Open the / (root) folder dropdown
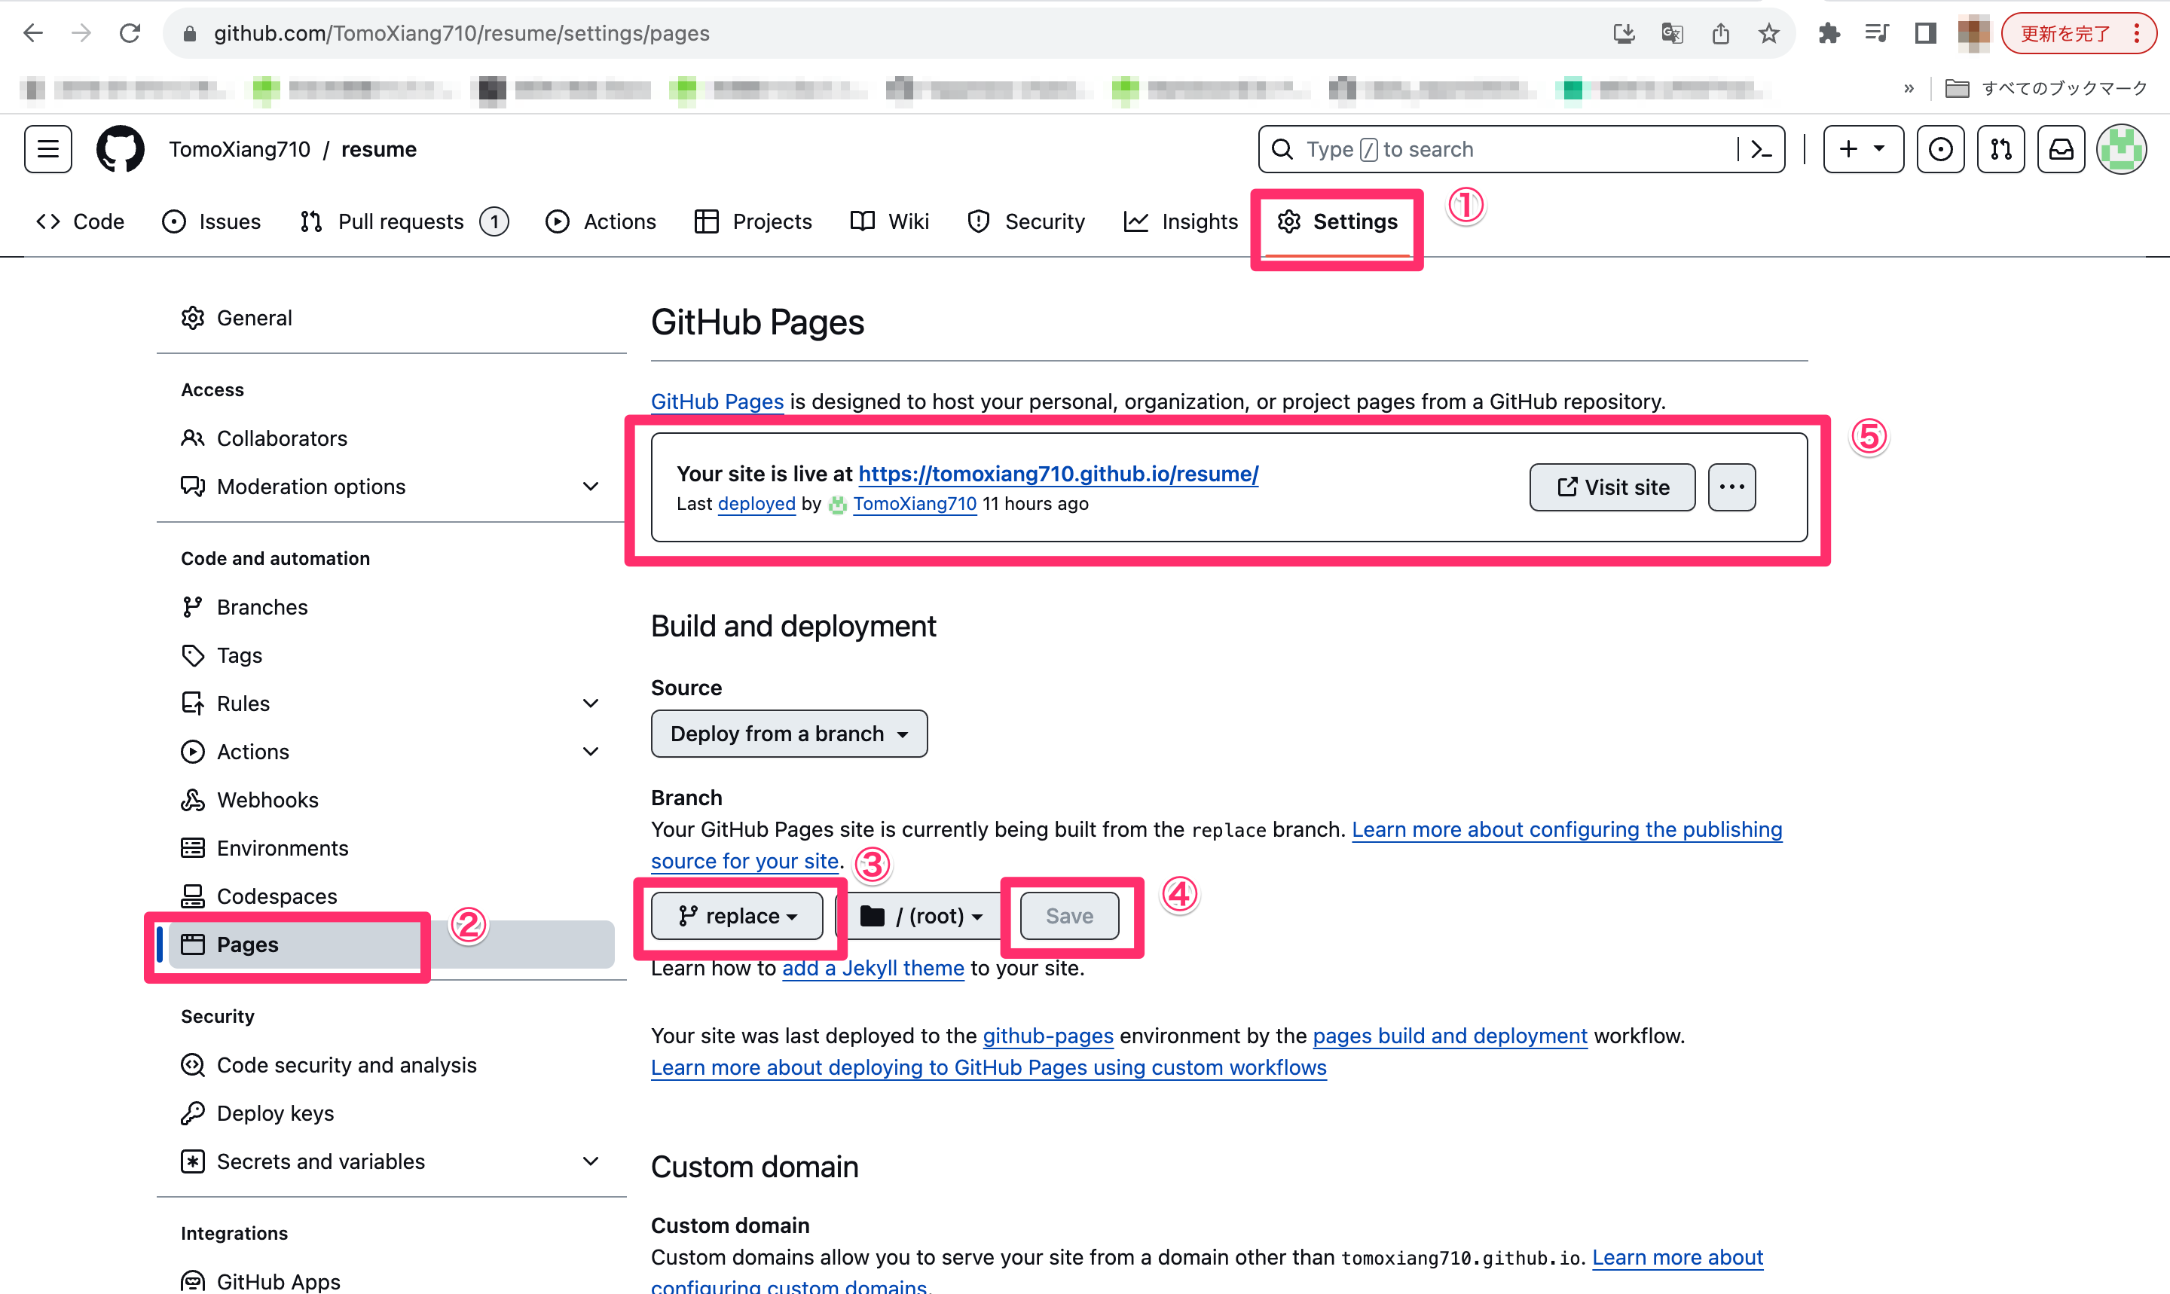The image size is (2170, 1294). [922, 916]
